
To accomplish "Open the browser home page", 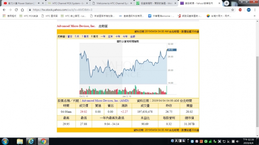I will click(x=22, y=10).
